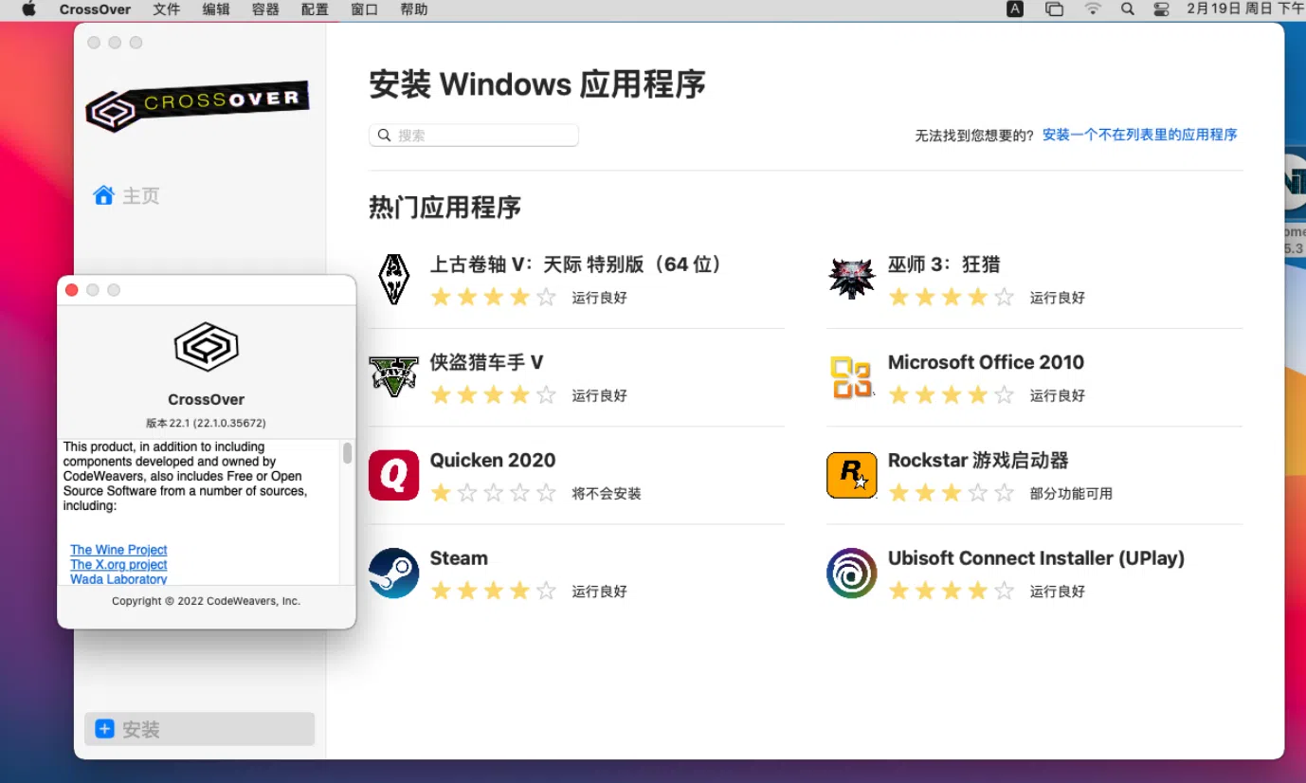Open The Wine Project link

click(118, 550)
